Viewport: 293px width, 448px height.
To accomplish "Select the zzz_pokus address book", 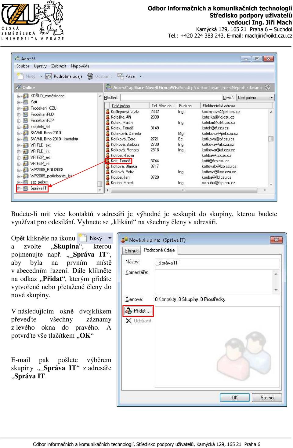I will (39, 182).
